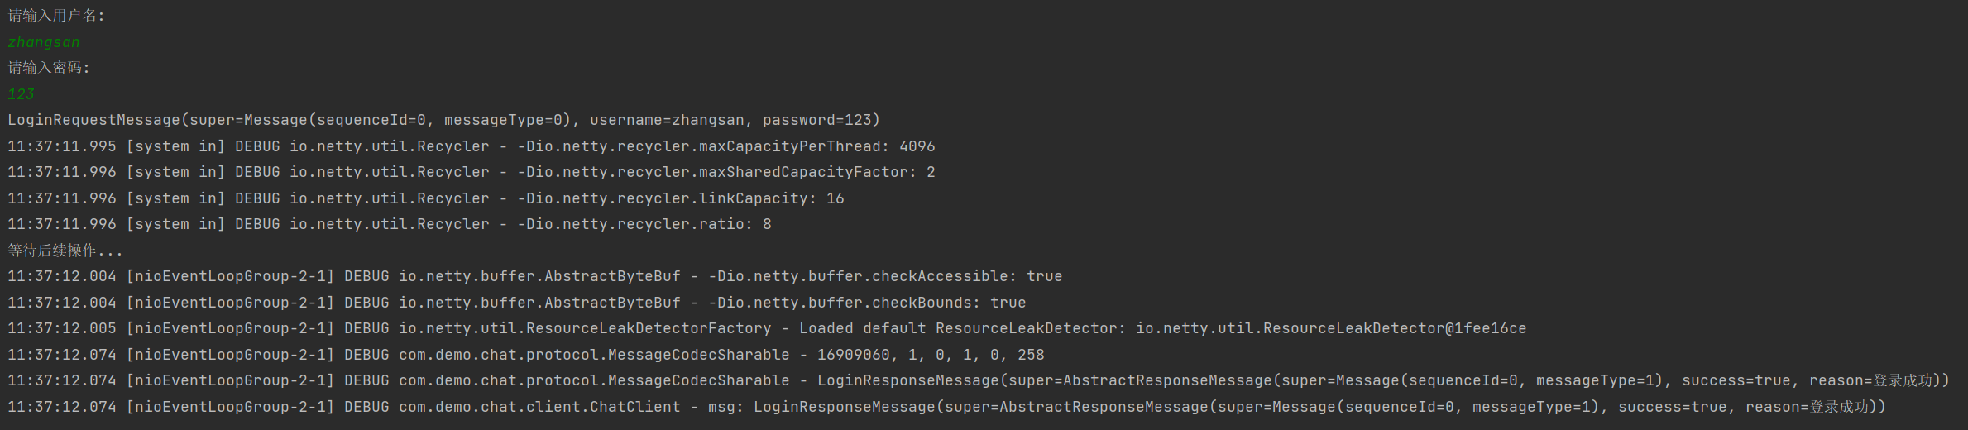The width and height of the screenshot is (1968, 430).
Task: Click 'com.demo.chat.client.ChatClient' class name
Action: 539,407
